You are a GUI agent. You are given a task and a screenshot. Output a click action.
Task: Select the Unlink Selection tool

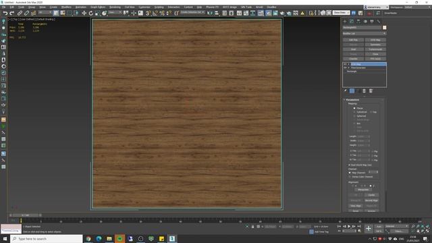click(27, 13)
